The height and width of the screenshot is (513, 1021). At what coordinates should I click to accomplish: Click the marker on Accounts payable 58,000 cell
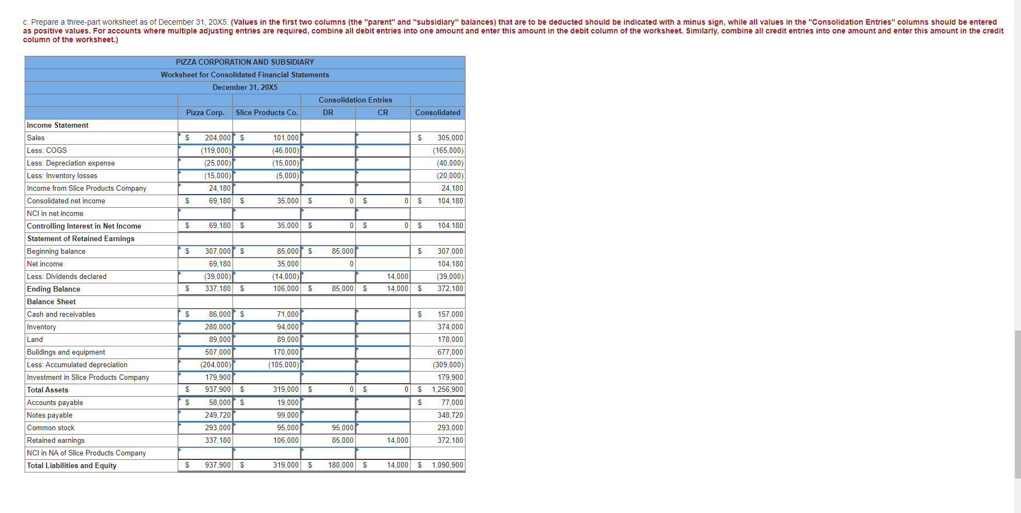pyautogui.click(x=180, y=400)
